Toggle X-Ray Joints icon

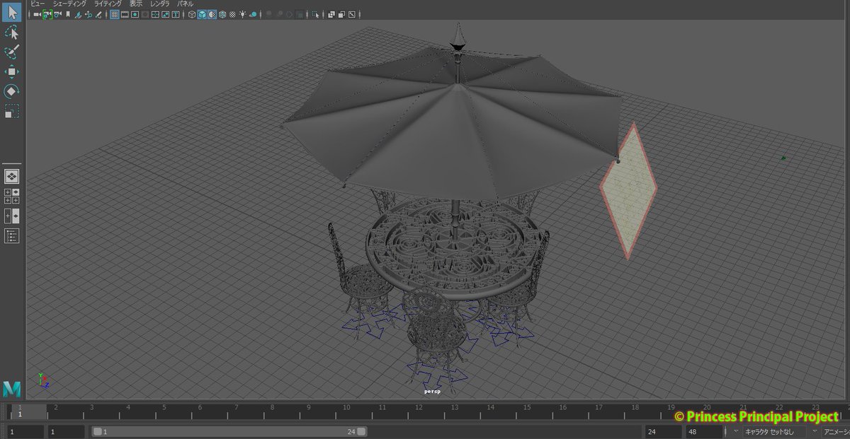[351, 14]
